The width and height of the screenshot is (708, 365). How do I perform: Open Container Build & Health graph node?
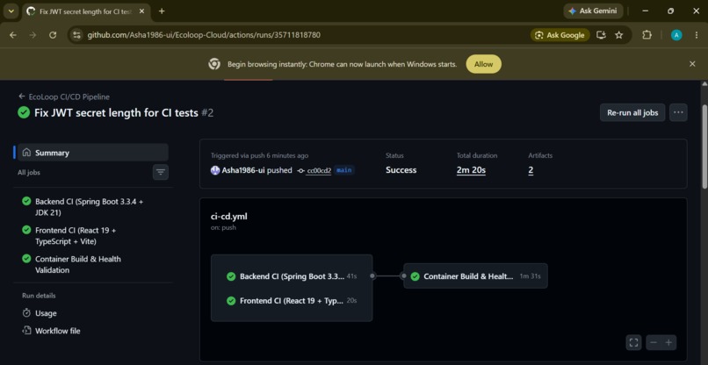[475, 276]
